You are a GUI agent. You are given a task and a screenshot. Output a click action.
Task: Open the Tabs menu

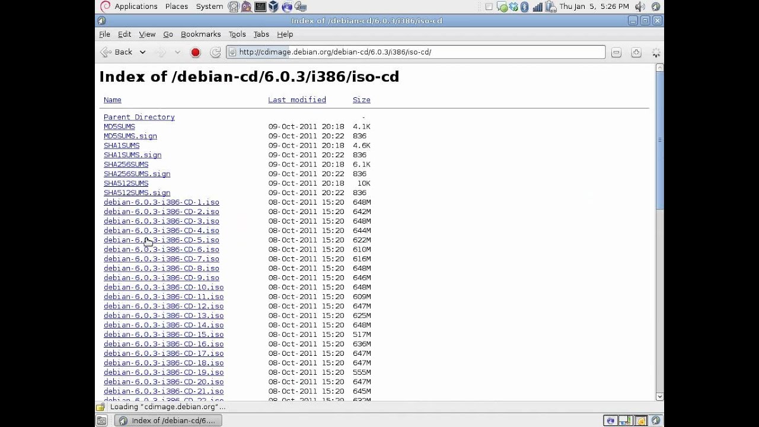coord(261,34)
